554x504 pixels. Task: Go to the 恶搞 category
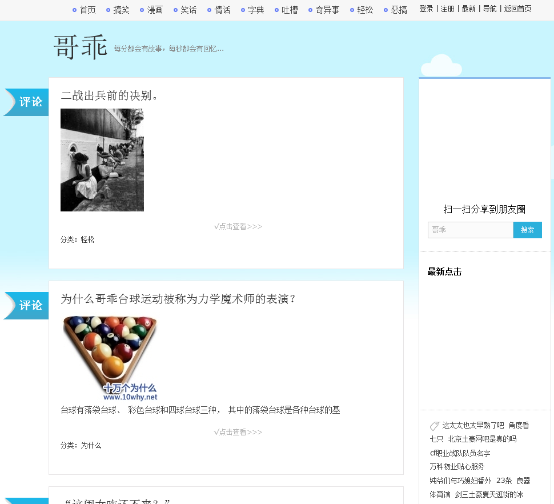click(x=399, y=10)
